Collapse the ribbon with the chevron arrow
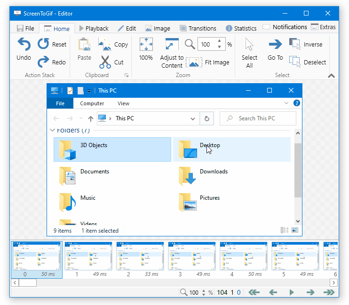 (x=331, y=76)
